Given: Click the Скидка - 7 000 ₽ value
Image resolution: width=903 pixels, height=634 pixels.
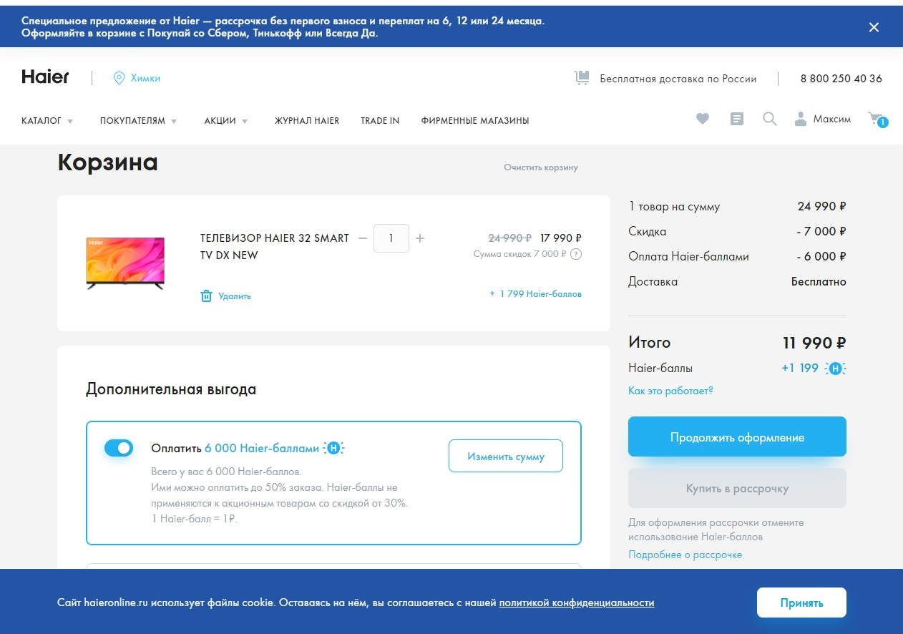Looking at the screenshot, I should coord(821,231).
